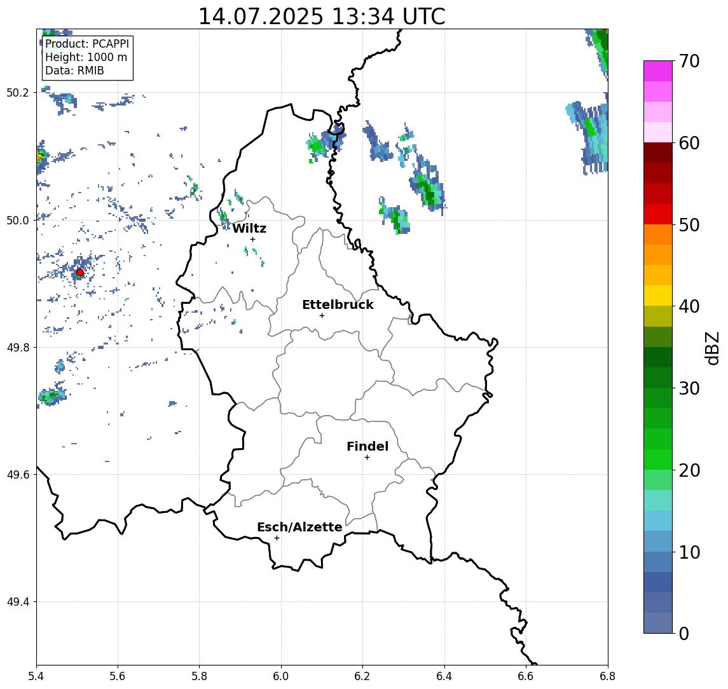Click the longitude 5.4 axis label

(x=36, y=676)
